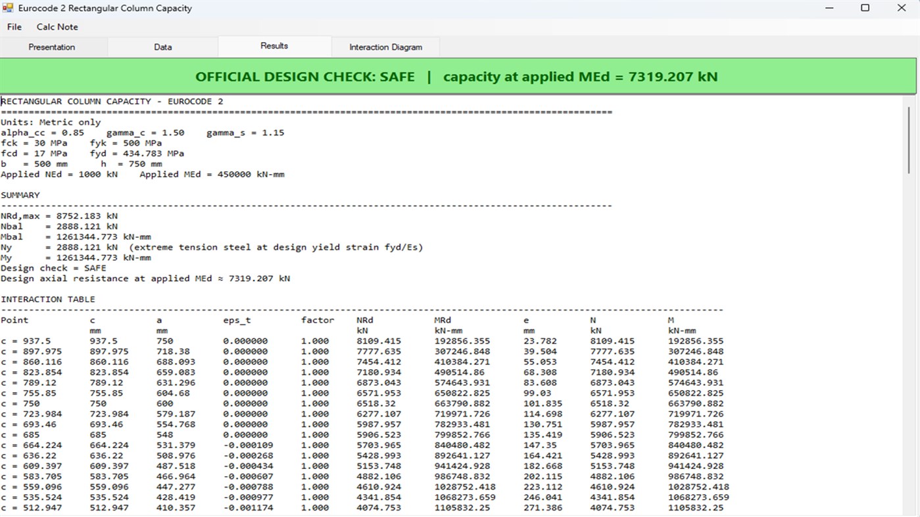Click the application icon in title bar
Image resolution: width=920 pixels, height=517 pixels.
[x=8, y=9]
